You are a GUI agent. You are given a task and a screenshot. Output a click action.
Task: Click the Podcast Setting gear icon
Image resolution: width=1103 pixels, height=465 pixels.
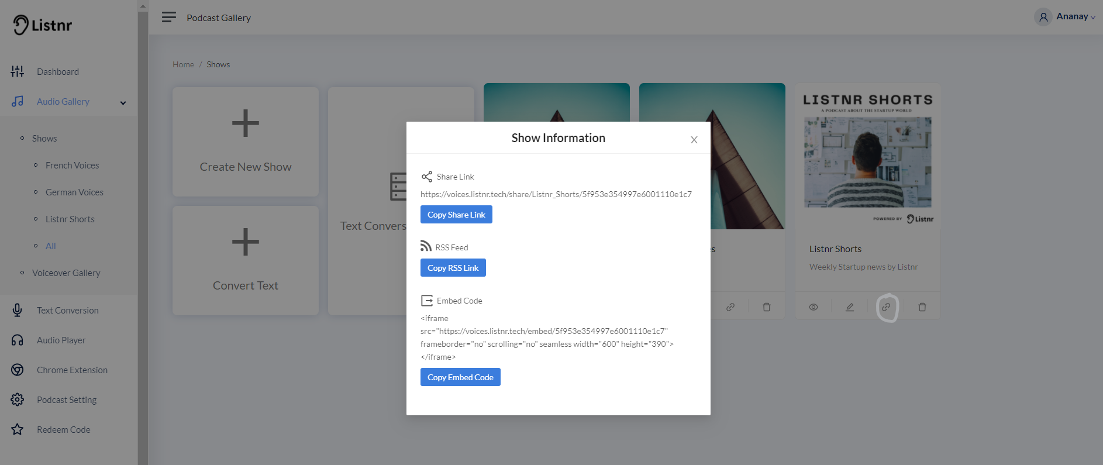pyautogui.click(x=18, y=399)
